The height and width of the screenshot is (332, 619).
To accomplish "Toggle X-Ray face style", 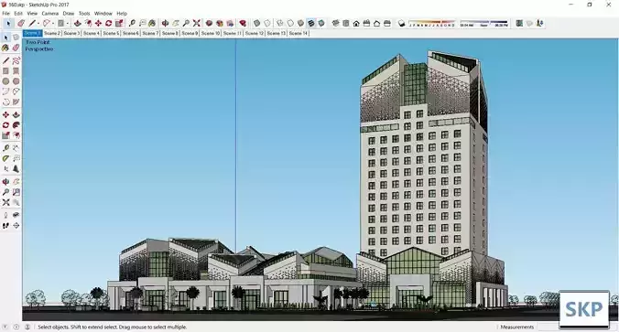I will click(x=257, y=23).
